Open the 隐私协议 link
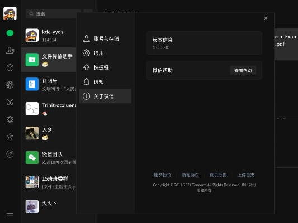 [x=190, y=175]
